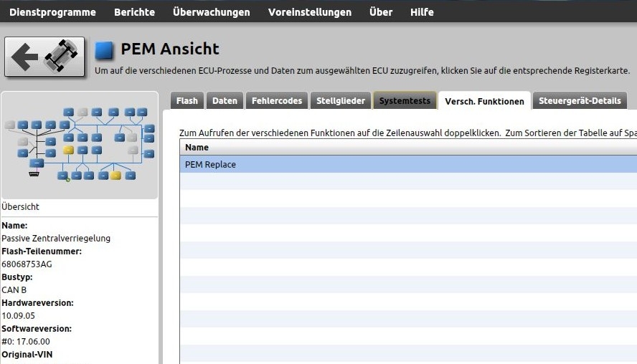Click the diagnostic connector icon in topology
The image size is (637, 364).
click(x=34, y=174)
